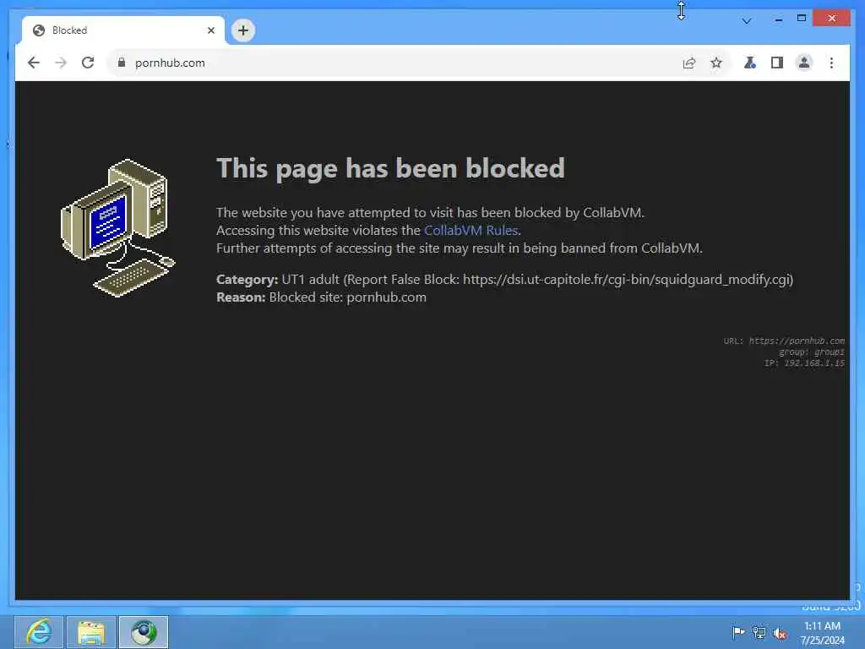Open the Chrome Labs flask icon
865x649 pixels.
[750, 63]
